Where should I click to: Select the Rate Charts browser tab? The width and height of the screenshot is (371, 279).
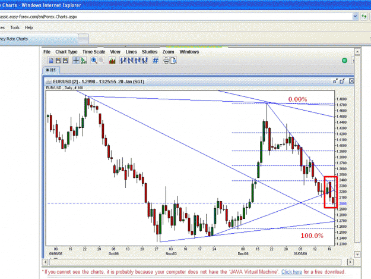(38, 39)
